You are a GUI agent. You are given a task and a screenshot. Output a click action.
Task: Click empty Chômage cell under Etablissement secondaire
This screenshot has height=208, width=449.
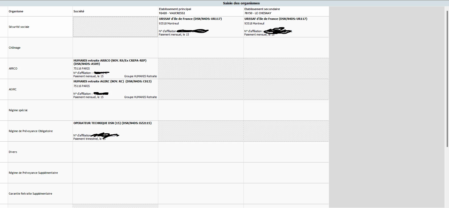pos(286,48)
